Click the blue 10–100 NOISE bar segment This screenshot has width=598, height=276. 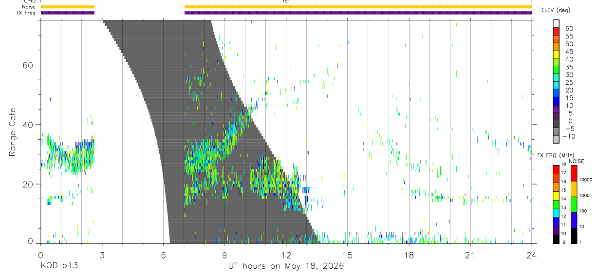coord(574,220)
